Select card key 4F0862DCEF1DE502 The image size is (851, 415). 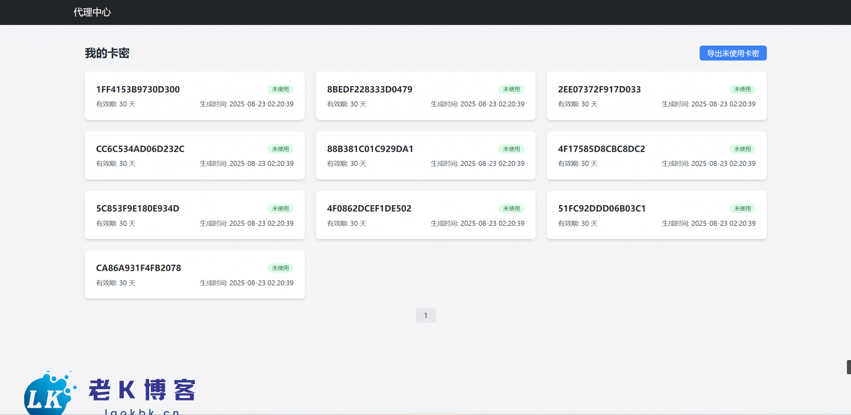tap(369, 209)
